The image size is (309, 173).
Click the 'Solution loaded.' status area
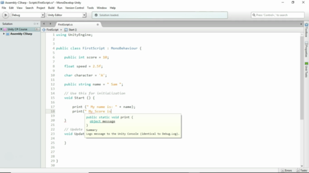coord(160,15)
